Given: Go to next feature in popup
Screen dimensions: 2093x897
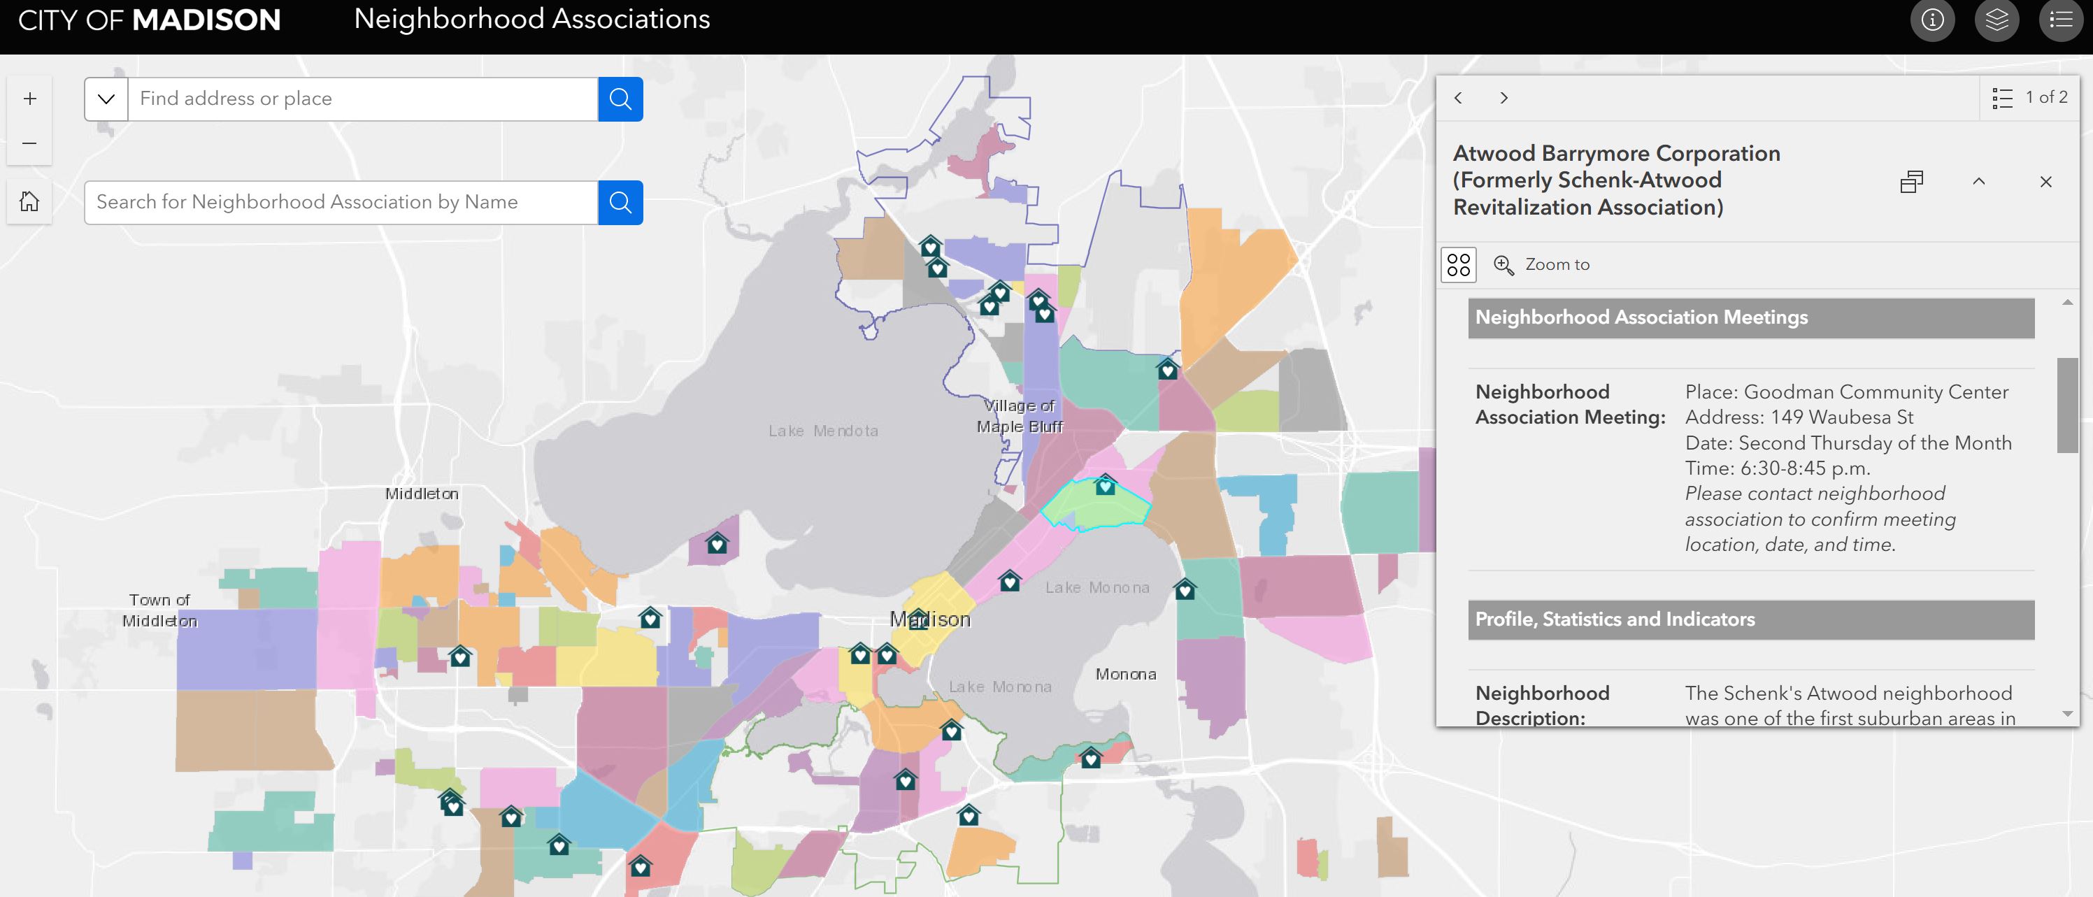Looking at the screenshot, I should (1504, 97).
